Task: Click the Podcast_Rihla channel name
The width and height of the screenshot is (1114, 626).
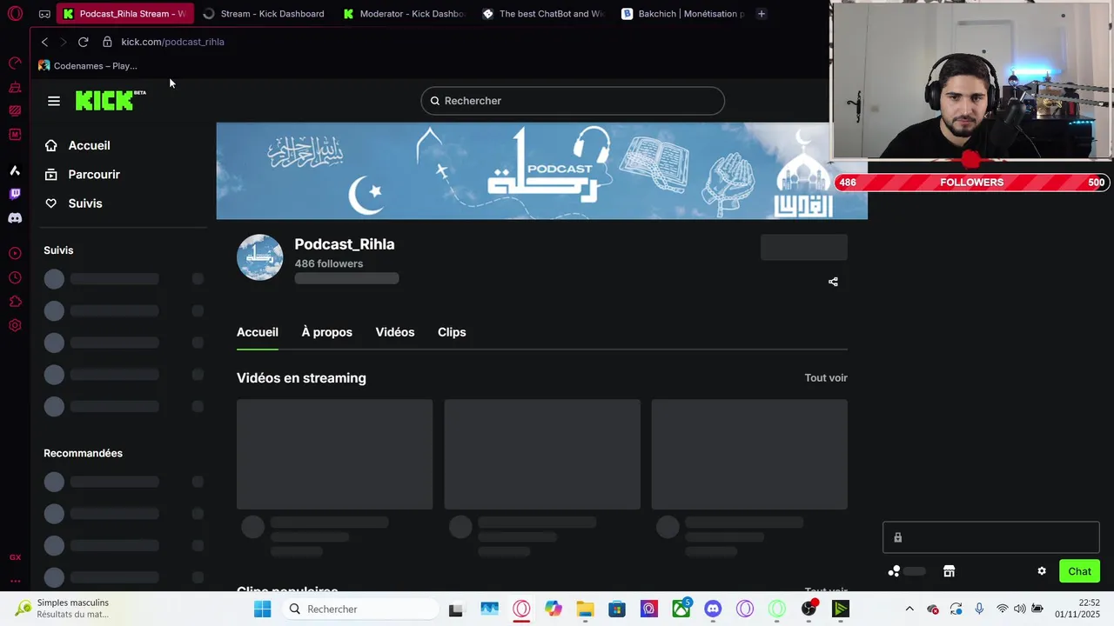Action: [x=345, y=244]
